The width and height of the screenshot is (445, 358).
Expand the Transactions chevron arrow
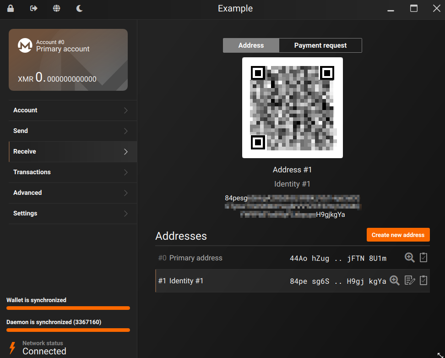(126, 172)
